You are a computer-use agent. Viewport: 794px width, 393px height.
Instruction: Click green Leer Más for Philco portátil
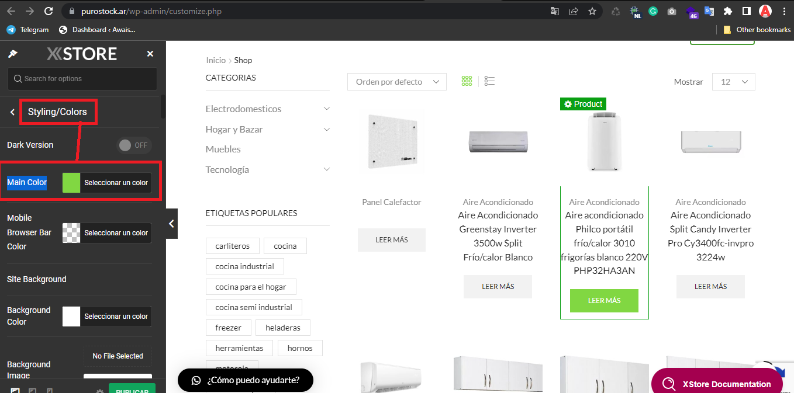pyautogui.click(x=604, y=301)
